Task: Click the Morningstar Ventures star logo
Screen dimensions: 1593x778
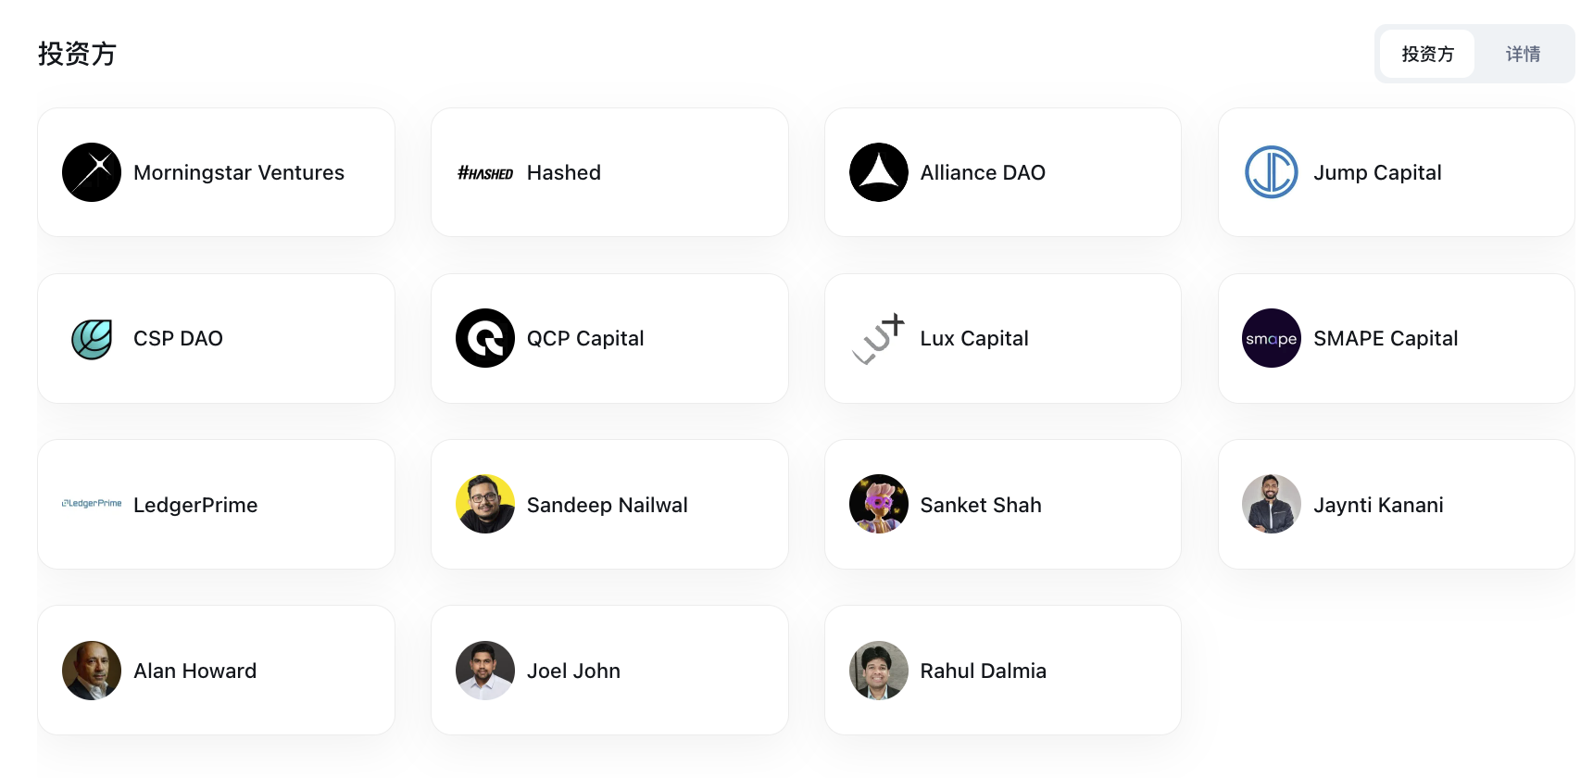Action: pos(92,172)
